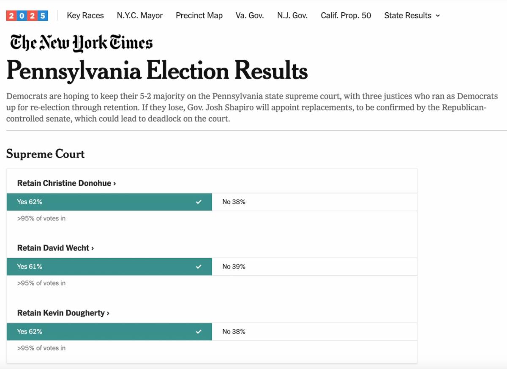Click the arrow beside Retain David Wecht
This screenshot has width=507, height=369.
(92, 248)
